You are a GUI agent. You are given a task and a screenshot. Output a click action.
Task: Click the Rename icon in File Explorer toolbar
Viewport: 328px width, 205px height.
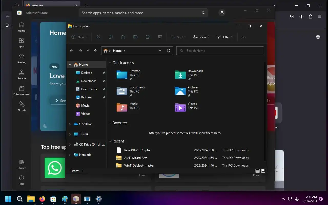click(135, 37)
